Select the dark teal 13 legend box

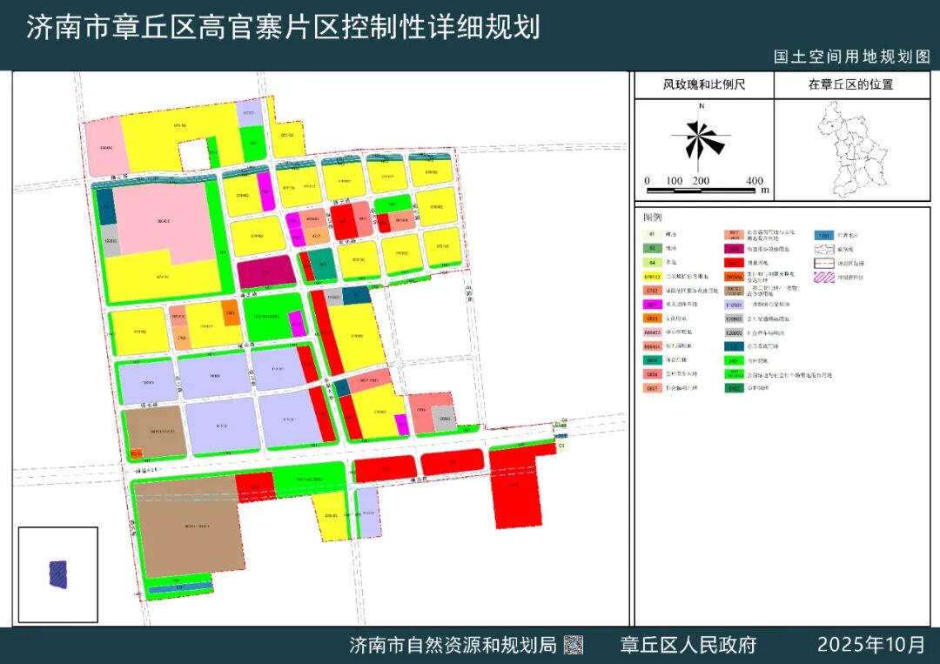coord(734,345)
